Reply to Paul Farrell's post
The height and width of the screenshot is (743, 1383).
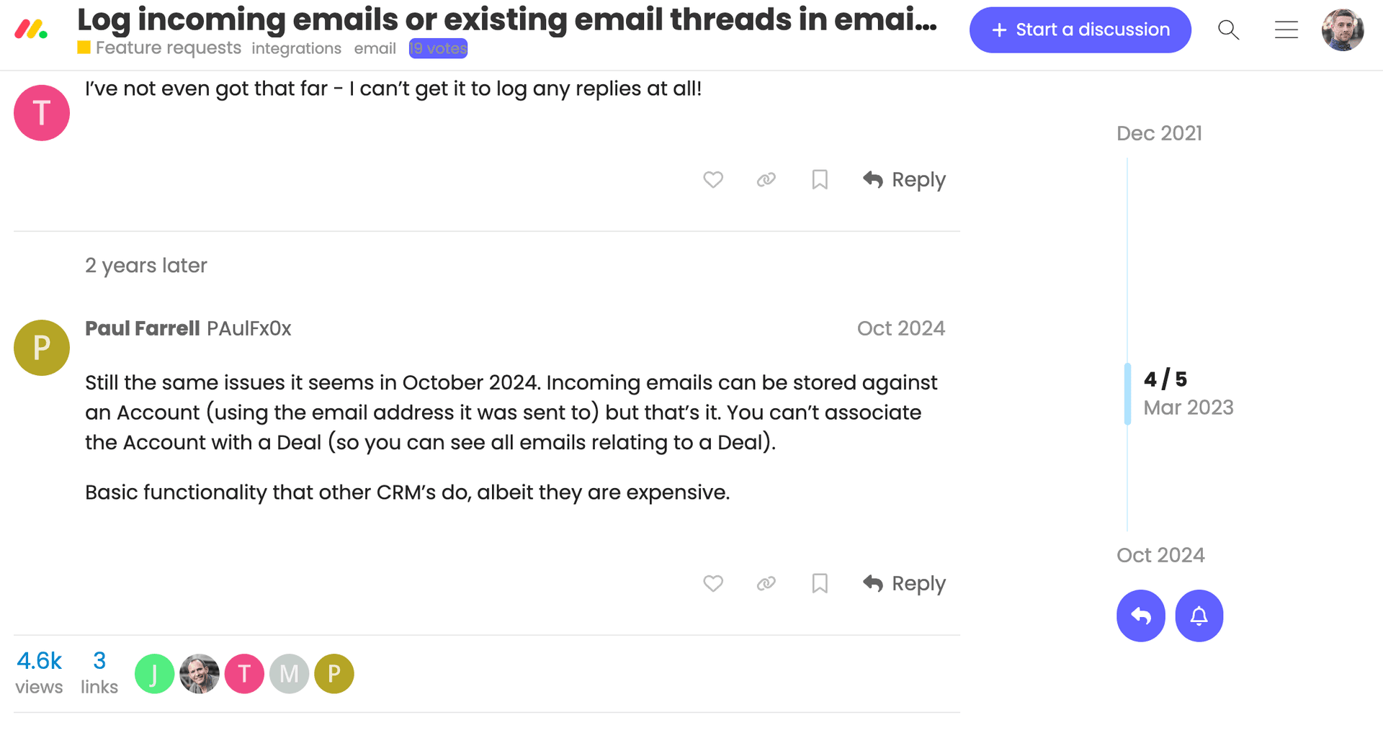[x=904, y=583]
